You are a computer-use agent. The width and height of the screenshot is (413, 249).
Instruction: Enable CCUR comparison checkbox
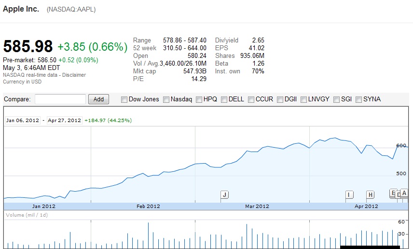(251, 99)
